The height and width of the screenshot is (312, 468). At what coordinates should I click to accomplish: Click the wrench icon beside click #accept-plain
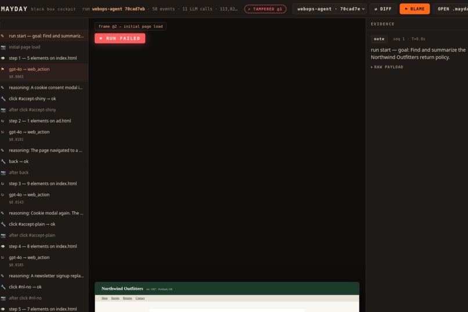point(3,224)
